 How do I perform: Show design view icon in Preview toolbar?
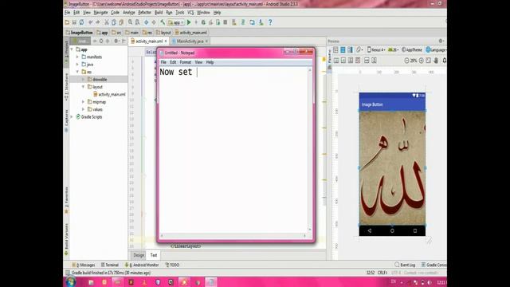coord(335,49)
